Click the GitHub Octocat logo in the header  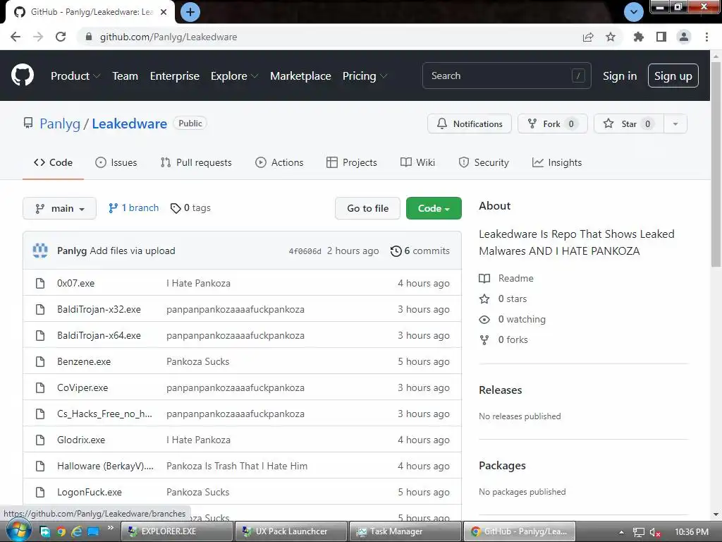22,76
